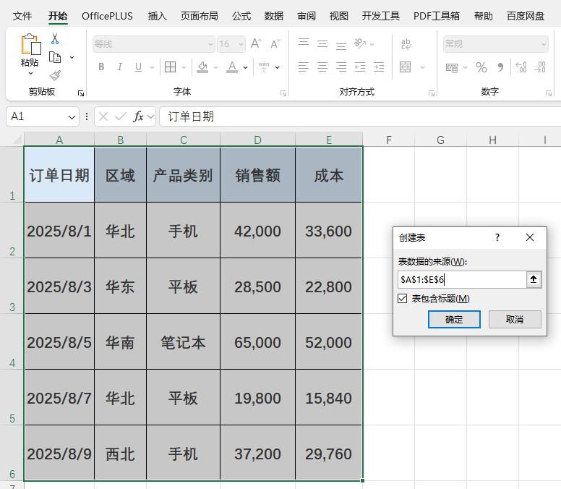This screenshot has width=561, height=489.
Task: Switch to the 插入 tab
Action: tap(157, 16)
